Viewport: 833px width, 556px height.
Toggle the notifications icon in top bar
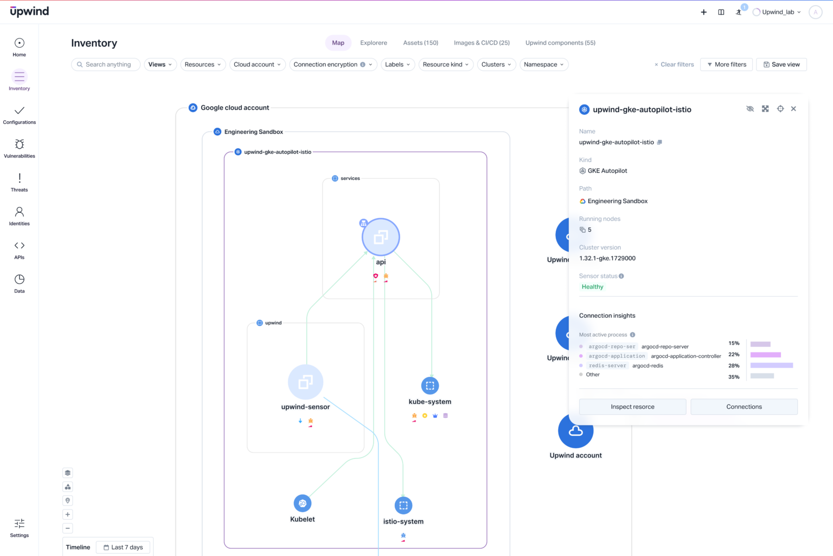[x=739, y=11]
